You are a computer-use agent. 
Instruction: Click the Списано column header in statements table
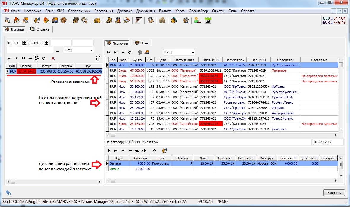[65, 66]
